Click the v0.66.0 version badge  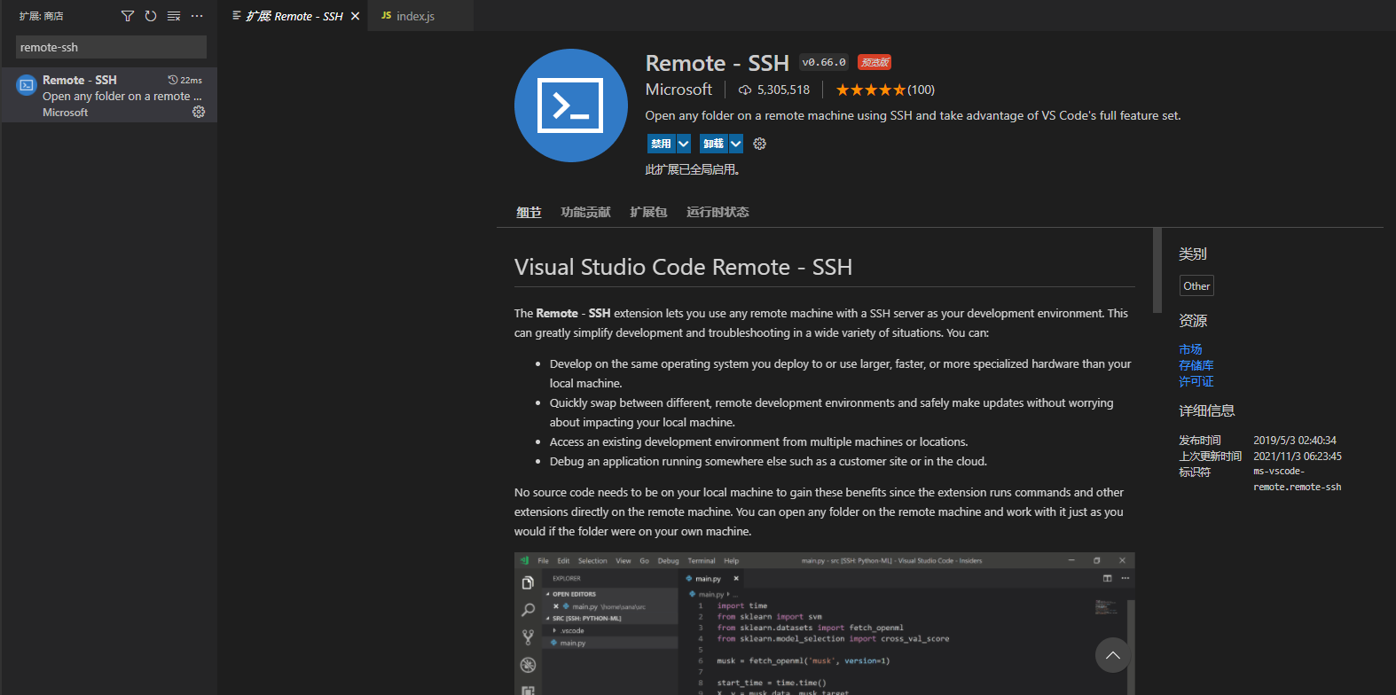(x=824, y=62)
